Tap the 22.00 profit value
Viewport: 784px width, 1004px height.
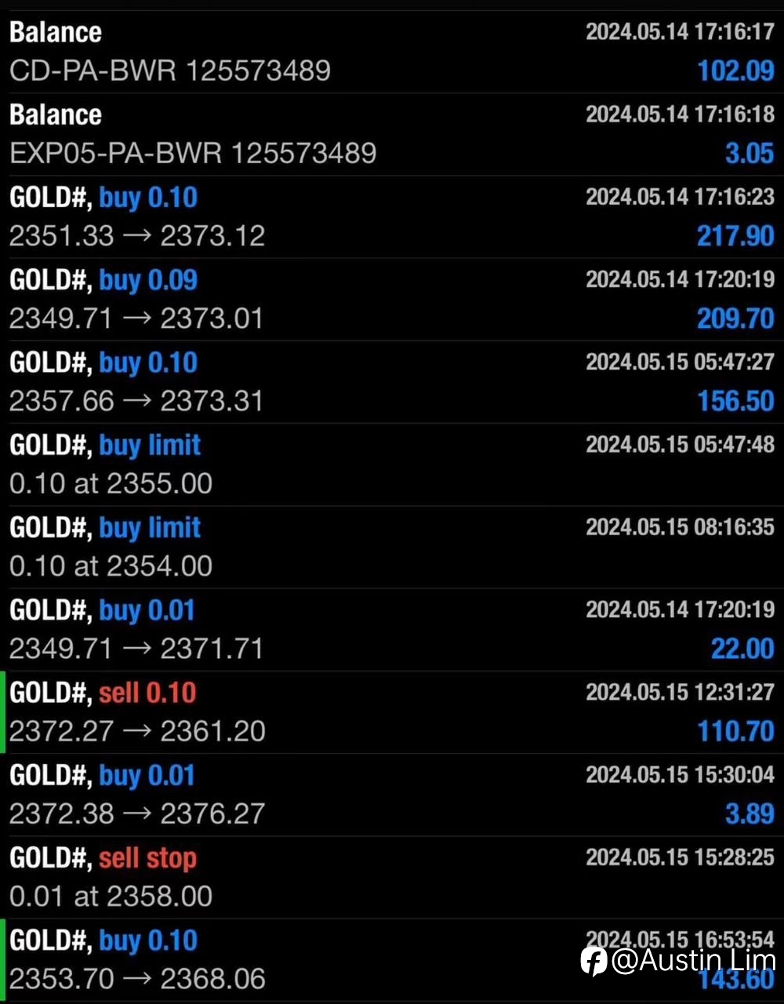pos(742,649)
